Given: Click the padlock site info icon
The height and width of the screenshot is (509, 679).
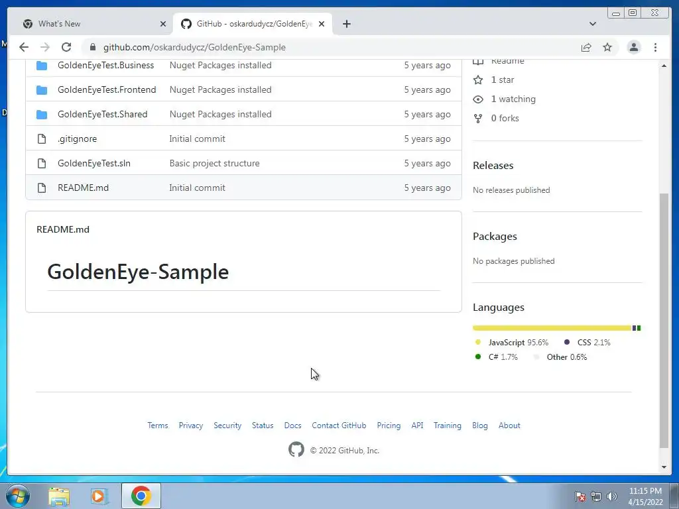Looking at the screenshot, I should 92,47.
